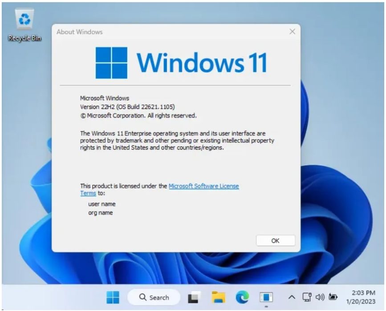This screenshot has height=311, width=386.
Task: Show hidden system tray icons
Action: click(x=292, y=298)
